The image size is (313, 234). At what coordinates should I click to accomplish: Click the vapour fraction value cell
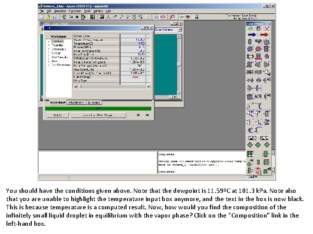tap(133, 40)
